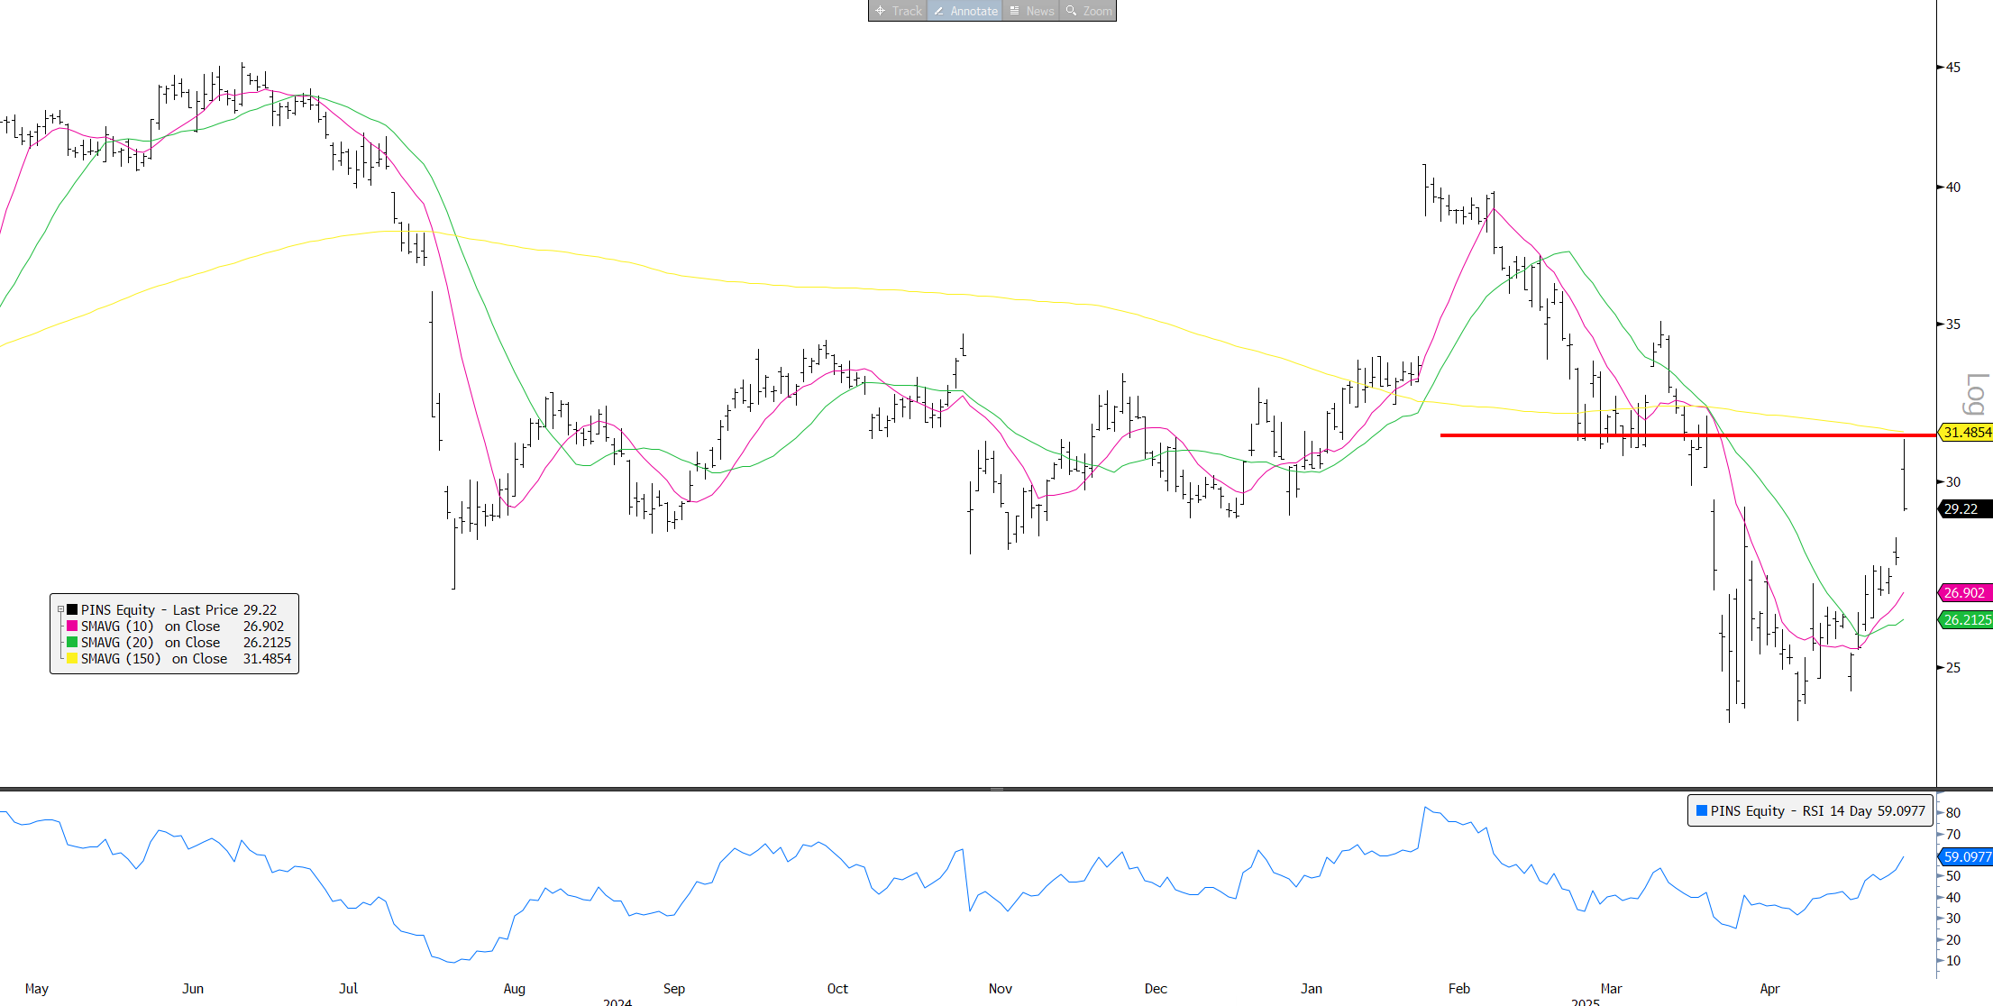1993x1006 pixels.
Task: Click the yellow 31.4854 price axis tag
Action: pyautogui.click(x=1966, y=433)
